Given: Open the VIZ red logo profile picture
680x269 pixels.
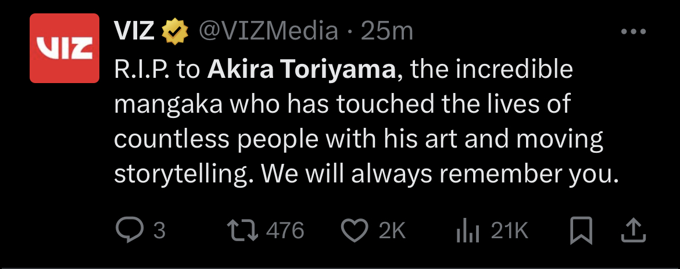Looking at the screenshot, I should tap(65, 48).
